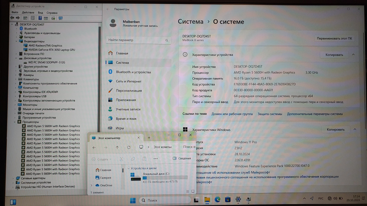Select Устройства HID tree item
This screenshot has width=367, height=206.
[48, 187]
